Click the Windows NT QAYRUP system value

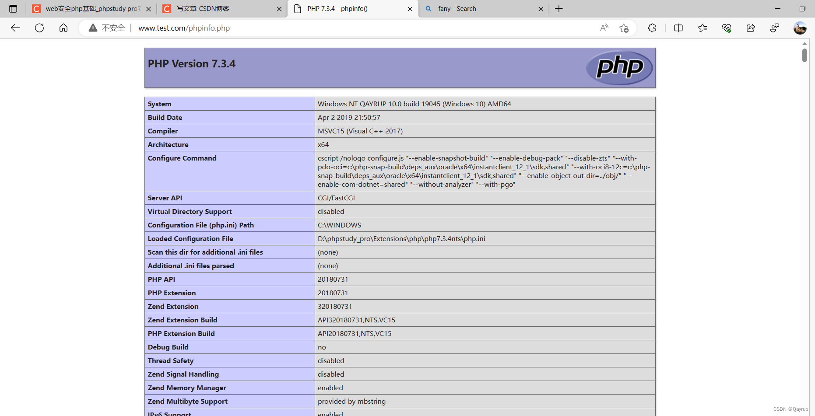[415, 104]
